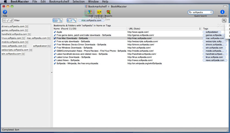The height and width of the screenshot is (133, 230).
Task: Select the single checkmark filter button
Action: 8,20
